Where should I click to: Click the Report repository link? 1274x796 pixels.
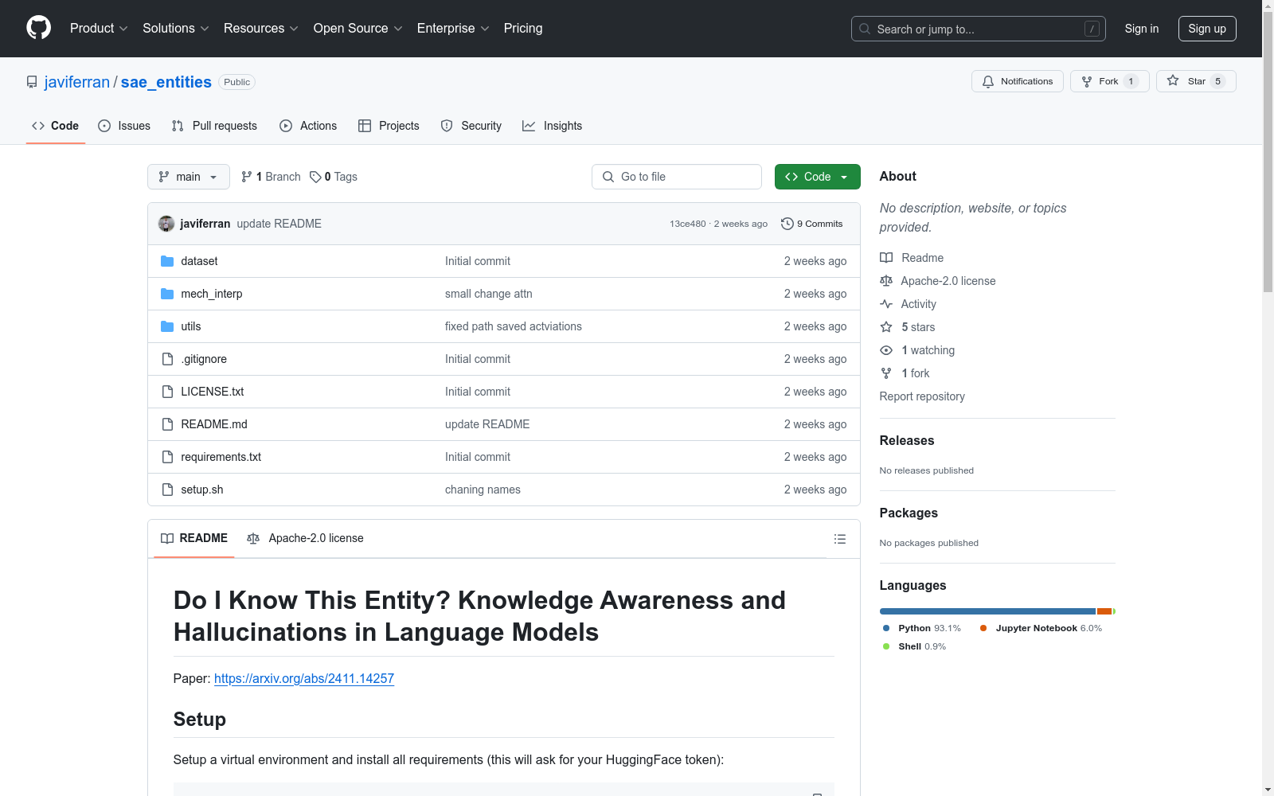(922, 396)
